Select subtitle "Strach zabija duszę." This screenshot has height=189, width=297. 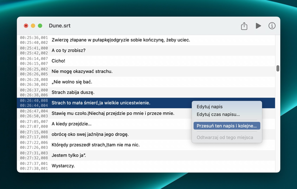point(146,92)
